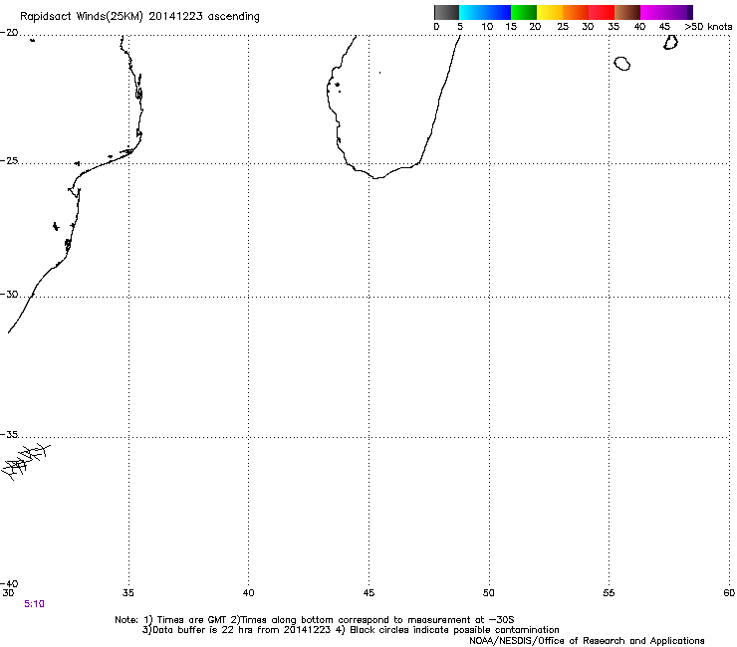
Task: Click the Rapidscat Winds title text
Action: tap(139, 17)
